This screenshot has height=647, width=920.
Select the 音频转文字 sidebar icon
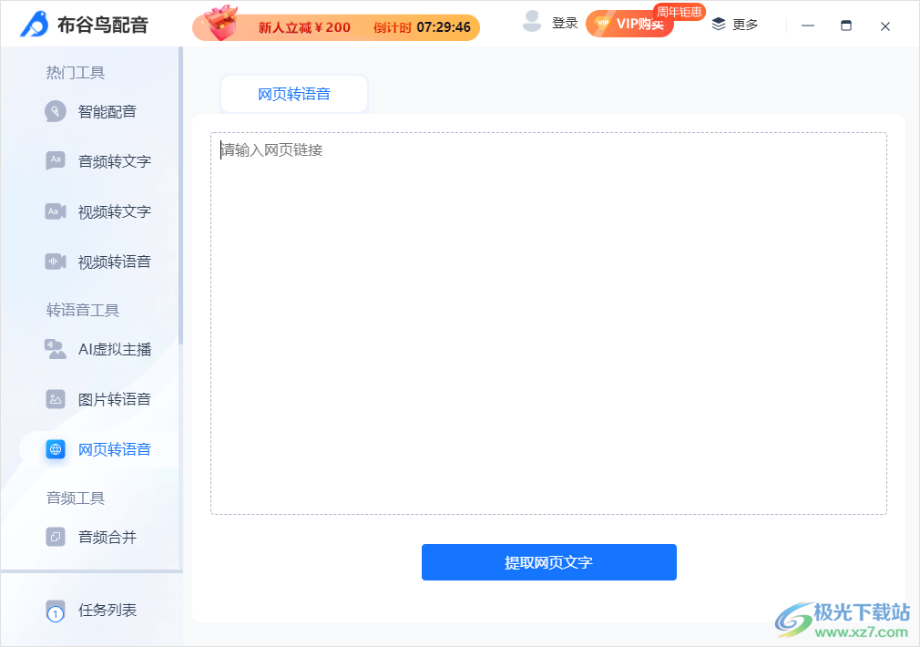(x=56, y=160)
